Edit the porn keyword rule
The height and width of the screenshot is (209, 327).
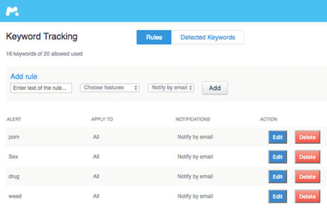click(277, 137)
